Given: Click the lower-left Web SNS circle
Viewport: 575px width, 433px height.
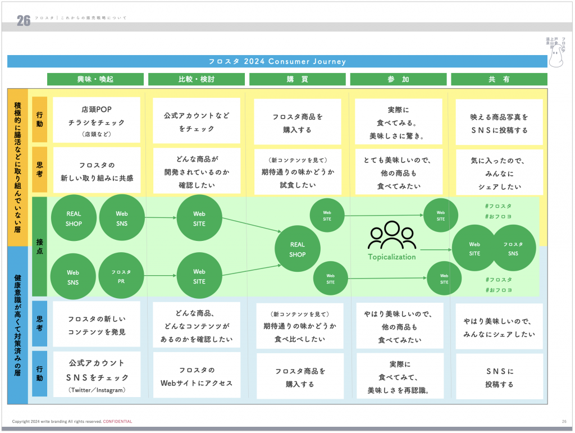Looking at the screenshot, I should (x=74, y=276).
